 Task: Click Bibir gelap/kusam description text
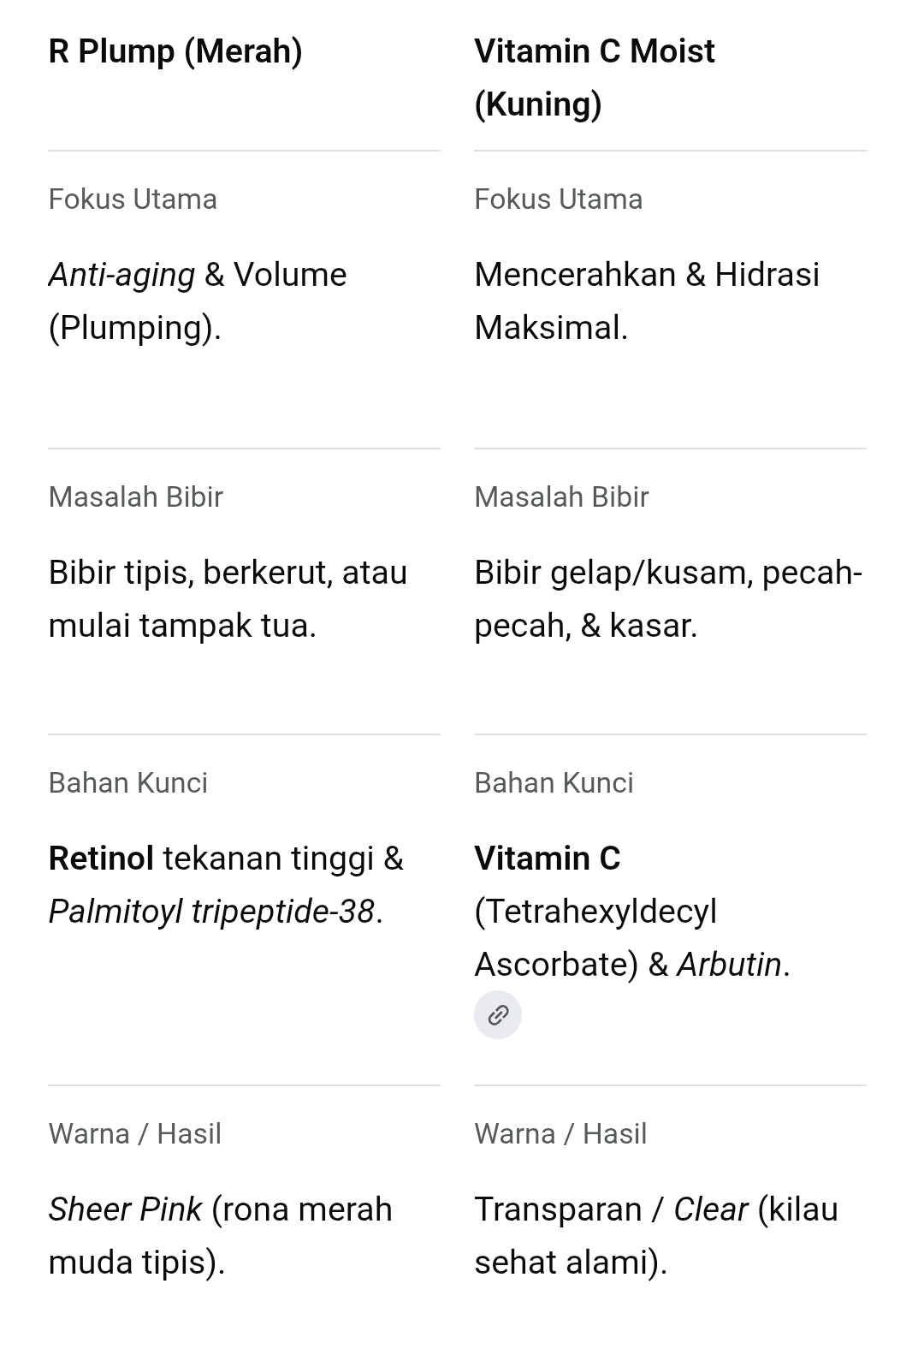click(x=668, y=599)
